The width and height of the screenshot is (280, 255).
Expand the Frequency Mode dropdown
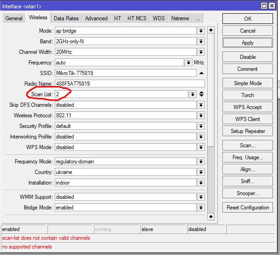tap(201, 162)
